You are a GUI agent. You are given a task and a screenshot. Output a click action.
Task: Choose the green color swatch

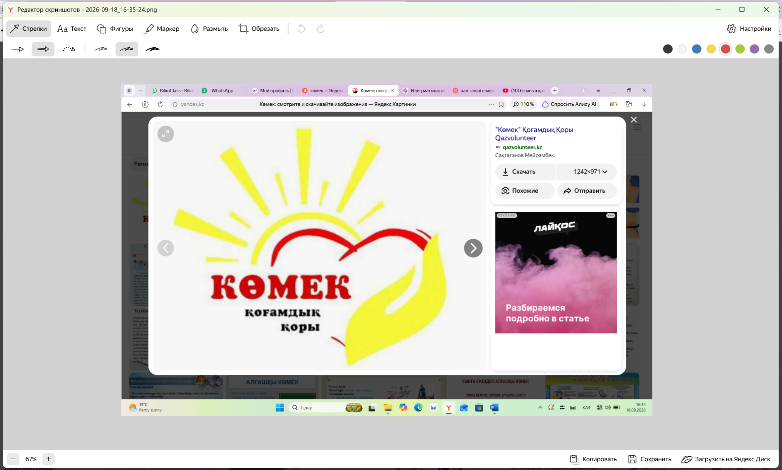740,49
